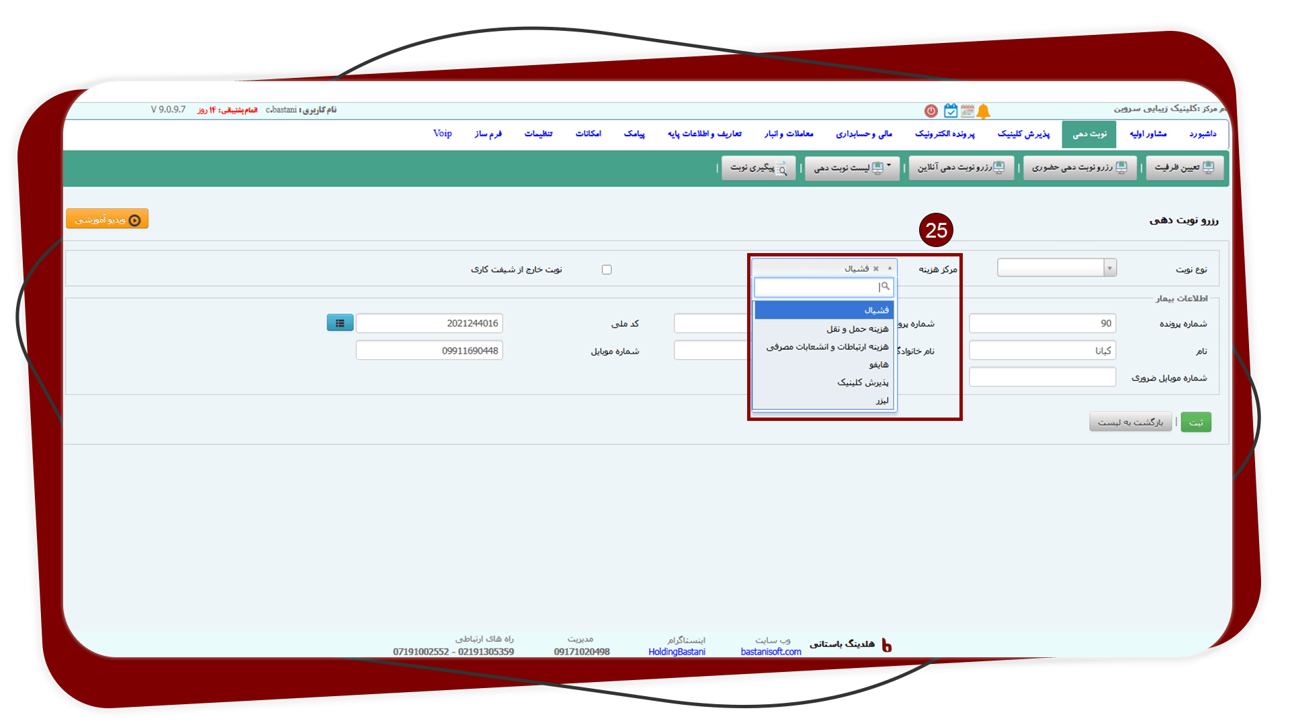
Task: Toggle نوبت خارج از شیفت کاری checkbox
Action: [607, 270]
